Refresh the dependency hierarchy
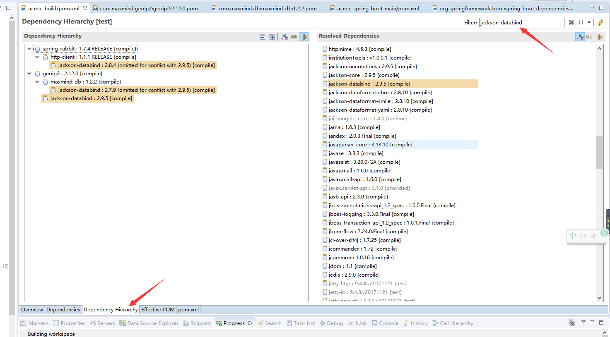This screenshot has height=337, width=610. coord(601,22)
